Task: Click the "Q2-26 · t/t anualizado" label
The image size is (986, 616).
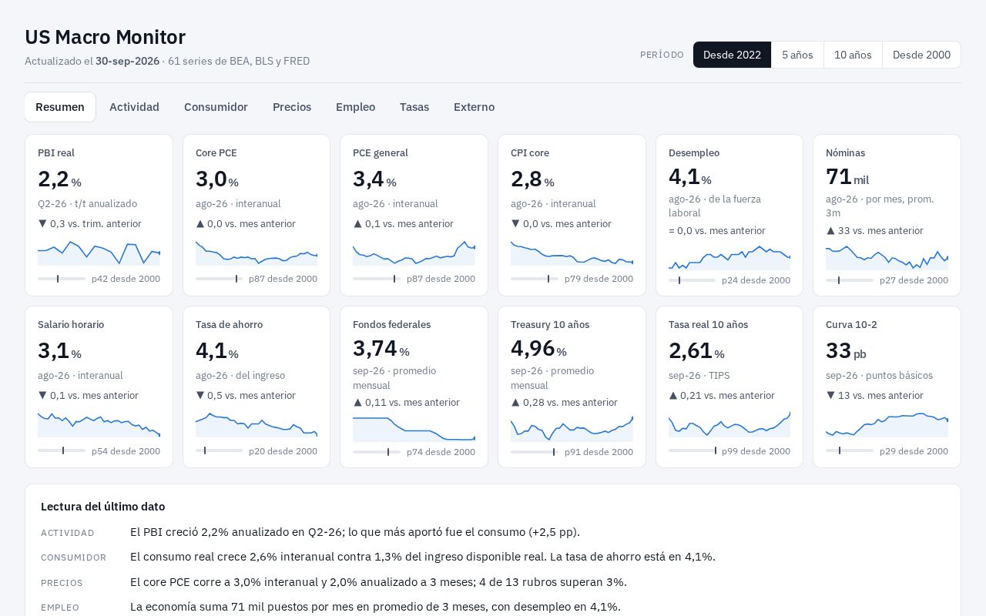Action: pyautogui.click(x=87, y=204)
